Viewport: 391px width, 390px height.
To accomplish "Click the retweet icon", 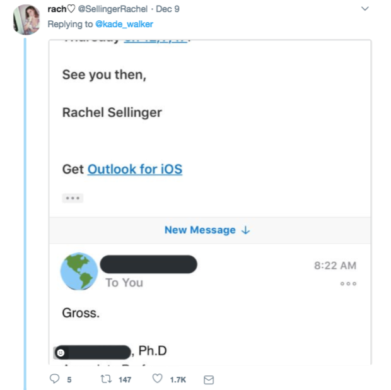I will coord(105,379).
